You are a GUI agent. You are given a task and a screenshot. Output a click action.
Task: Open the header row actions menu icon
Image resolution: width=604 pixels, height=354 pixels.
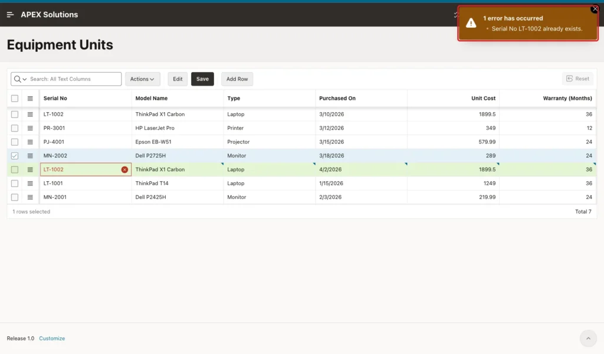pyautogui.click(x=30, y=99)
